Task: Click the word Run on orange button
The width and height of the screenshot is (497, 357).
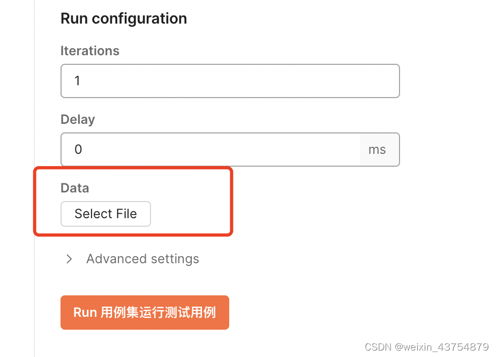Action: point(85,313)
